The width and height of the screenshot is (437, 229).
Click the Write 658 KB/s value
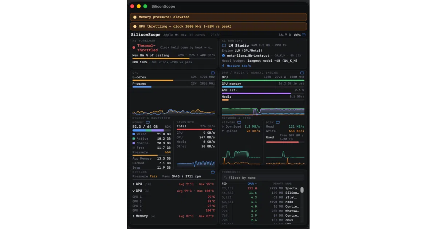tap(296, 131)
